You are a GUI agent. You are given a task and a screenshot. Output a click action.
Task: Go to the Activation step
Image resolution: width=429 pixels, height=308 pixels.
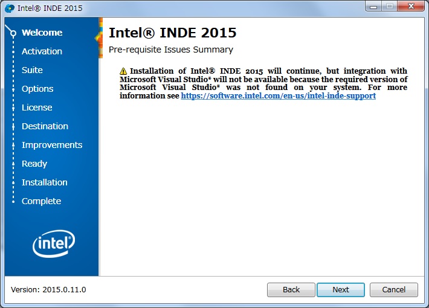42,51
